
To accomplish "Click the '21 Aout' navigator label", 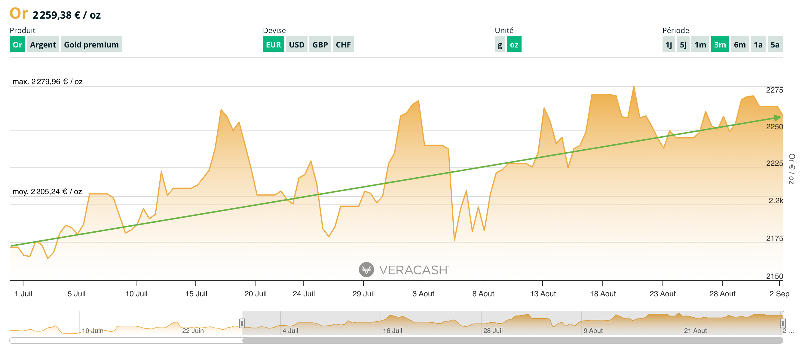I will (x=695, y=331).
